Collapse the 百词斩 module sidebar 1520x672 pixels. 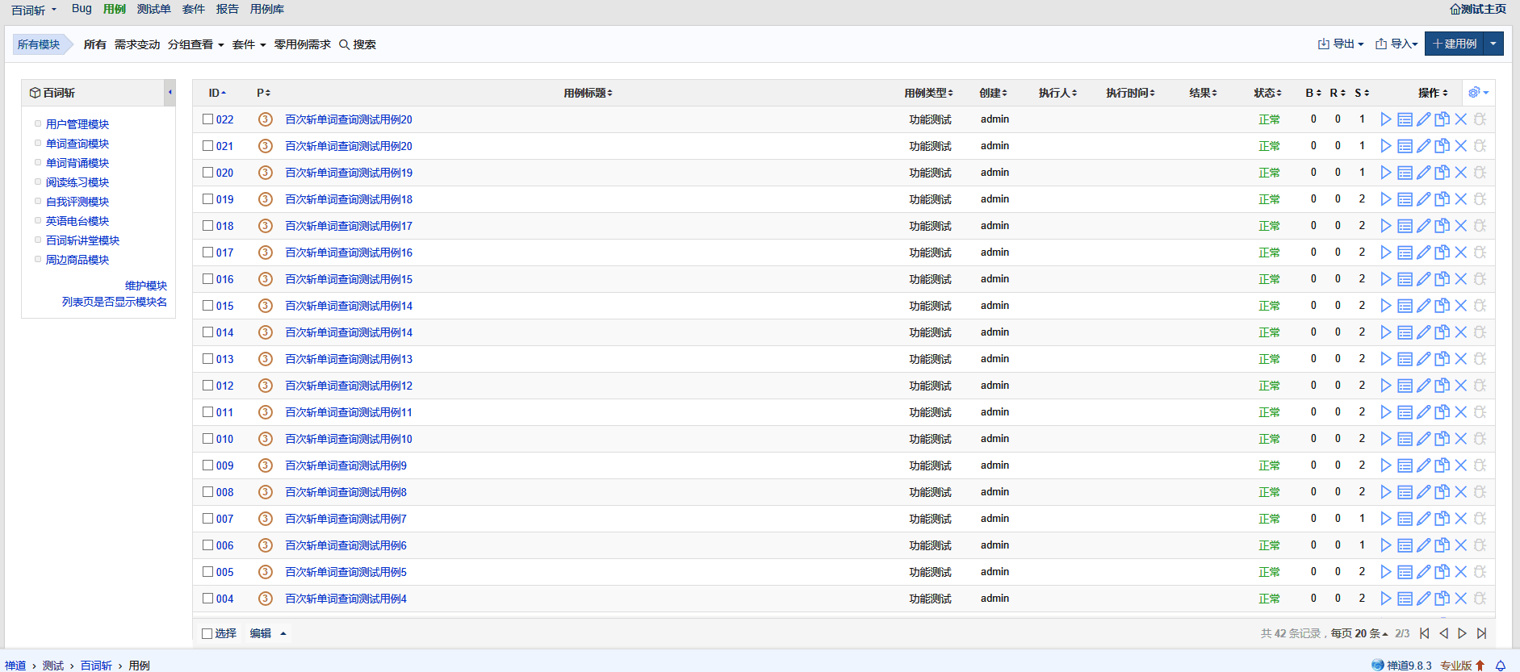[170, 93]
